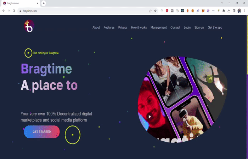
Task: Play the video in the phone collage
Action: click(150, 117)
